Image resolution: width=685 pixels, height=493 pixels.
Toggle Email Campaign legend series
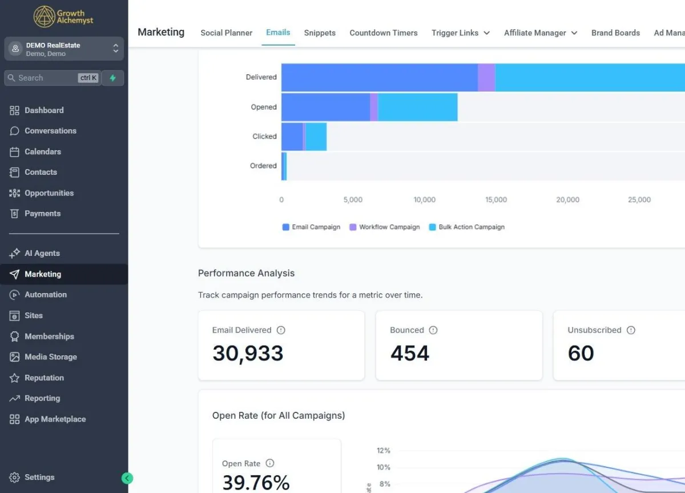311,227
